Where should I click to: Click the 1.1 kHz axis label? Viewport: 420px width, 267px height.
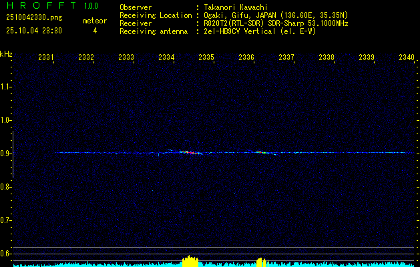pos(5,87)
